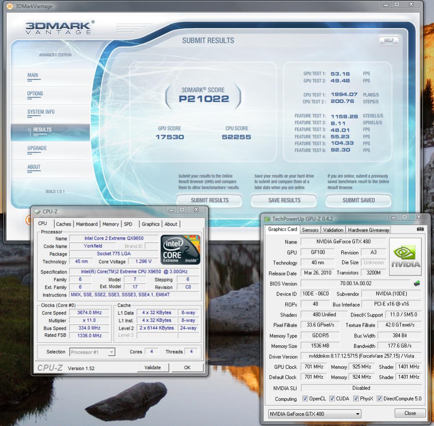Image resolution: width=434 pixels, height=426 pixels.
Task: Minimize the GPU-Z window
Action: [x=393, y=217]
